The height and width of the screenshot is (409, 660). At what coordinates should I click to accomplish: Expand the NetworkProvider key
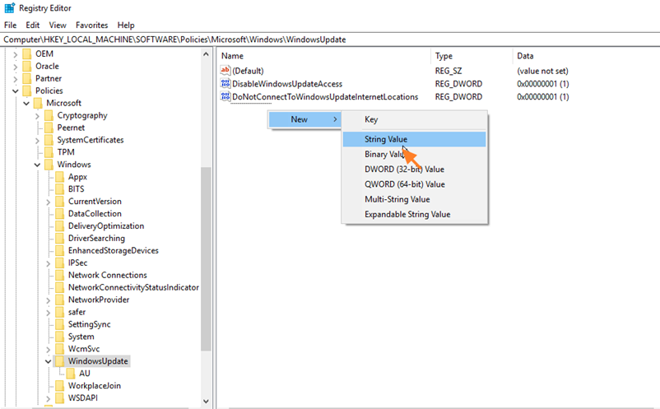click(48, 300)
